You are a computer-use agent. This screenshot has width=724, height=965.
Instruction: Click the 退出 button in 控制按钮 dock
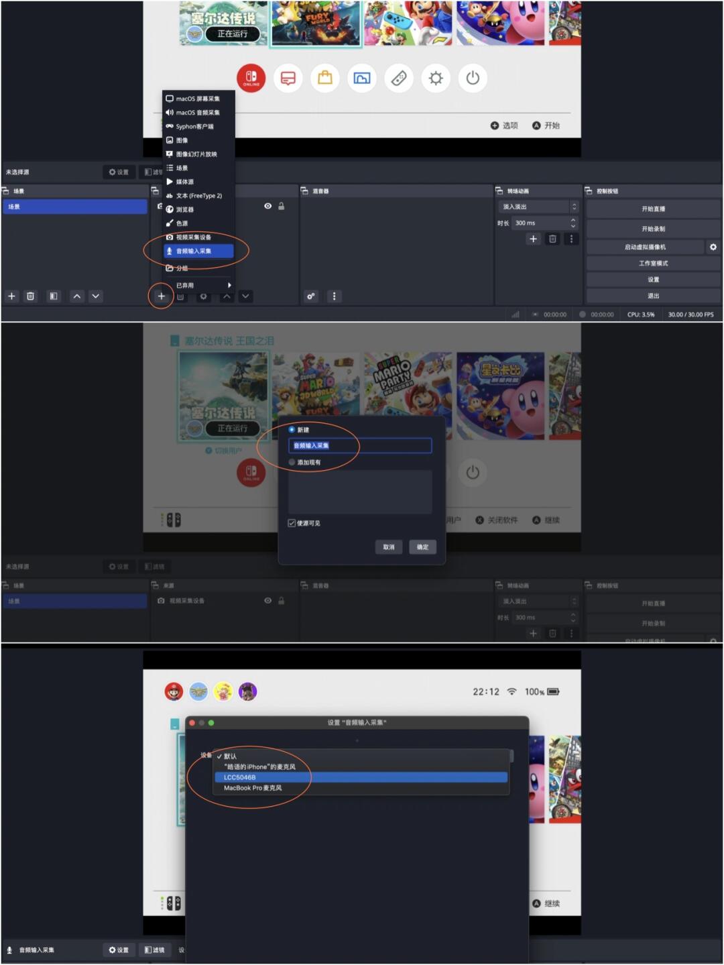[653, 296]
